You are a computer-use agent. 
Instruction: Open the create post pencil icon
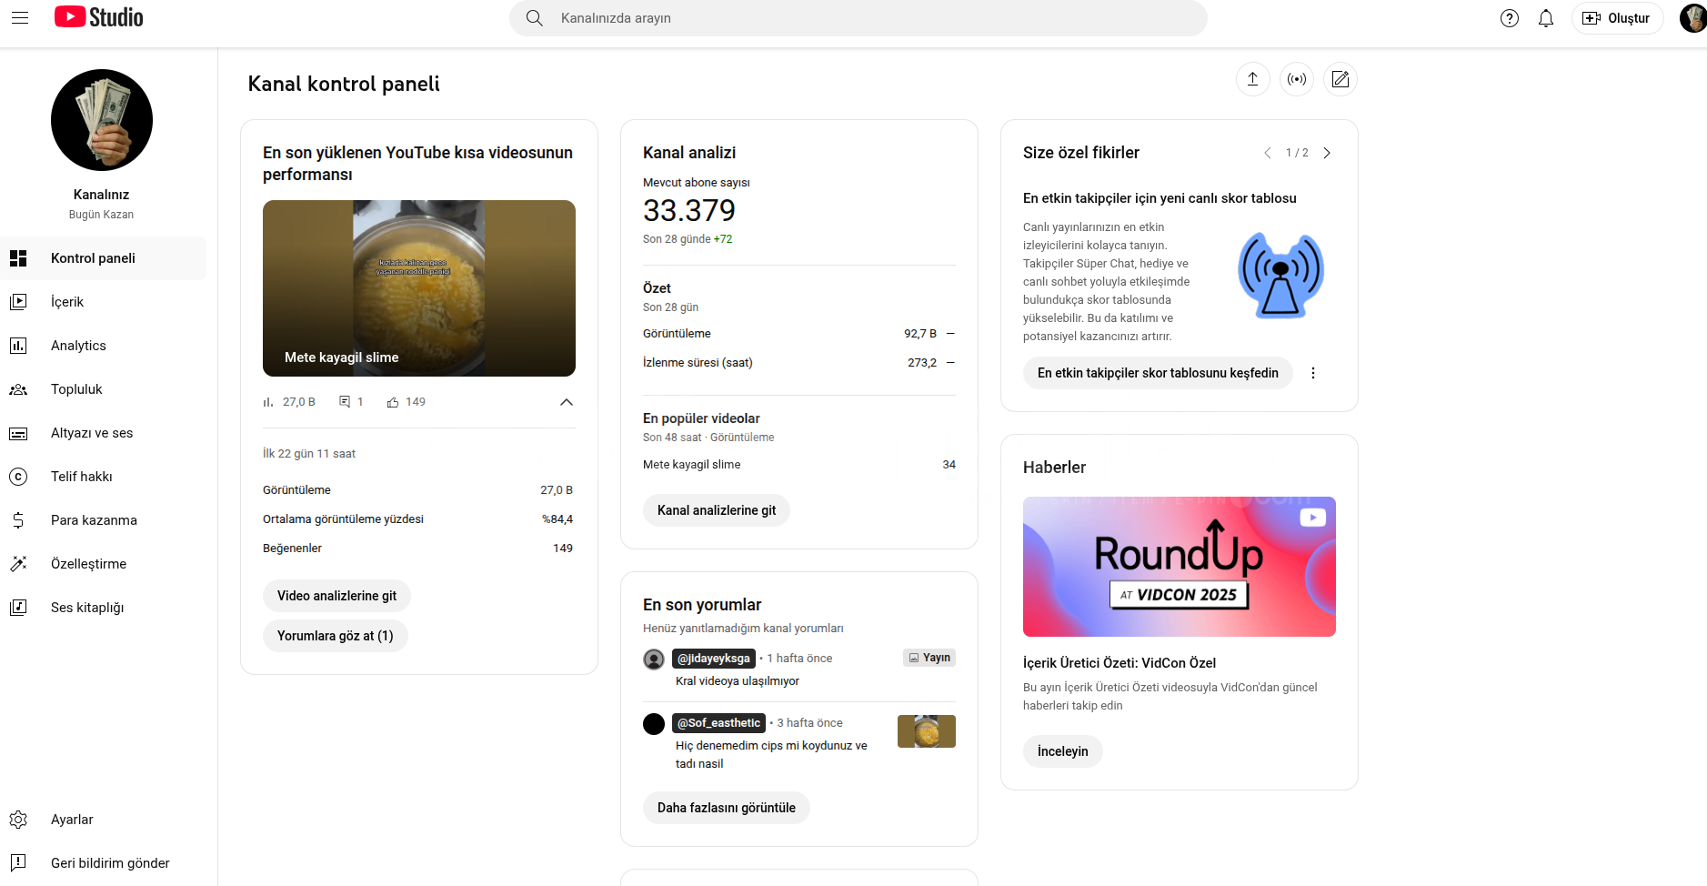click(1340, 79)
